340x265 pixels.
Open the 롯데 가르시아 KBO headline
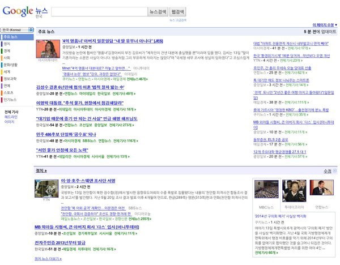(291, 110)
